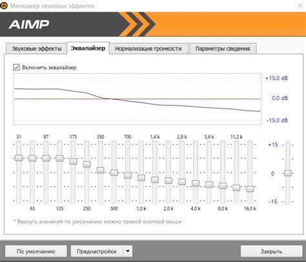Expand Преднастройки dropdown arrow

(128, 251)
